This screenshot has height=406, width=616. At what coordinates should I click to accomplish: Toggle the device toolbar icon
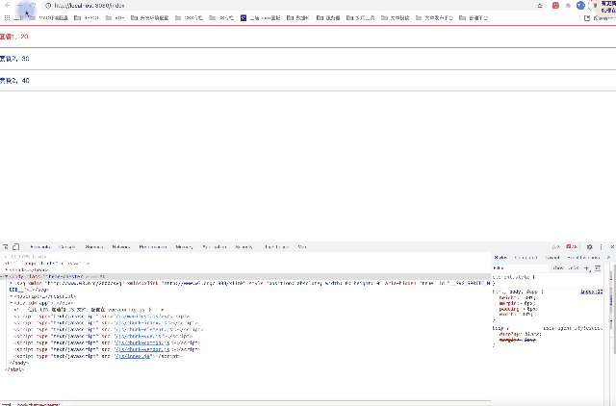click(15, 247)
